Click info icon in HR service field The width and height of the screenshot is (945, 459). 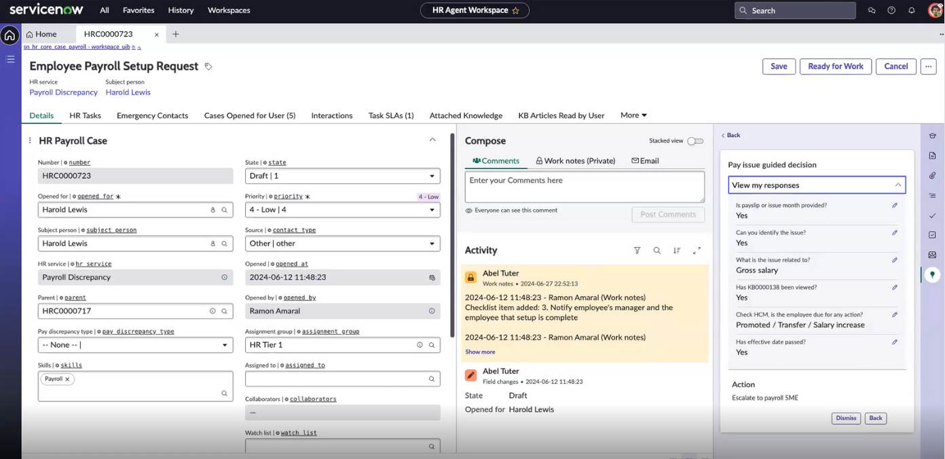click(225, 277)
